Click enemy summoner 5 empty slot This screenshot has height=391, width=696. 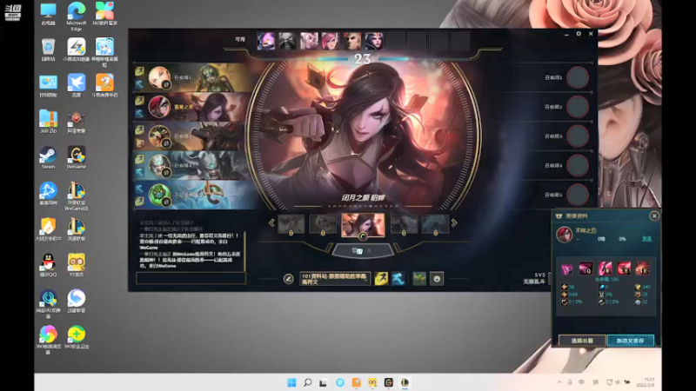pos(578,195)
